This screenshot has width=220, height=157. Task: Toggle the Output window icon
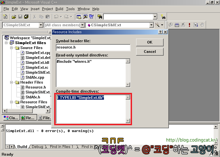tap(85, 17)
